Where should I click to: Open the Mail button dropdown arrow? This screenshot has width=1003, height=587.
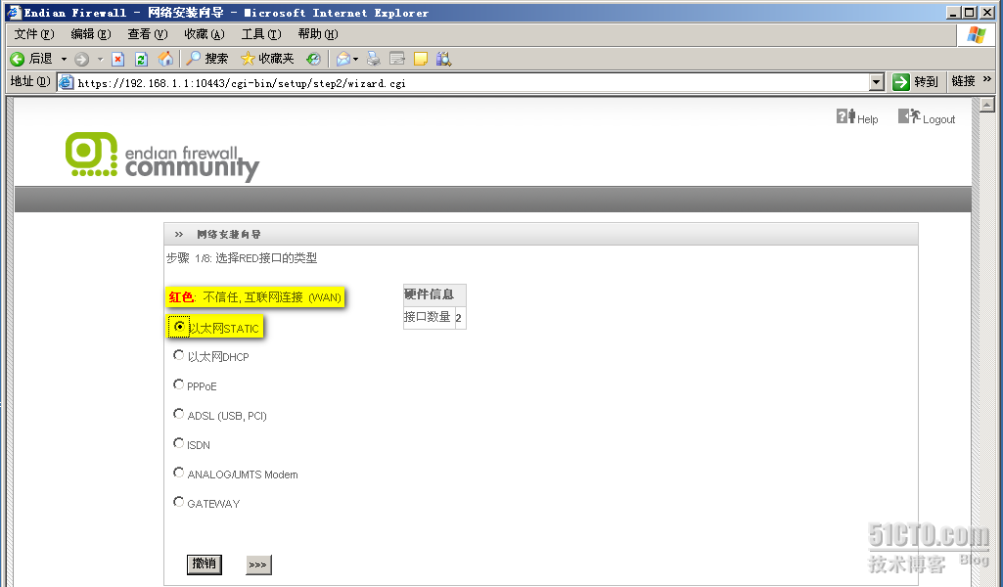point(355,59)
